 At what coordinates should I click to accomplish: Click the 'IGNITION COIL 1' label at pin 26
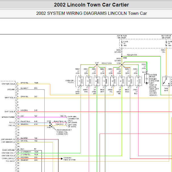click(8, 153)
